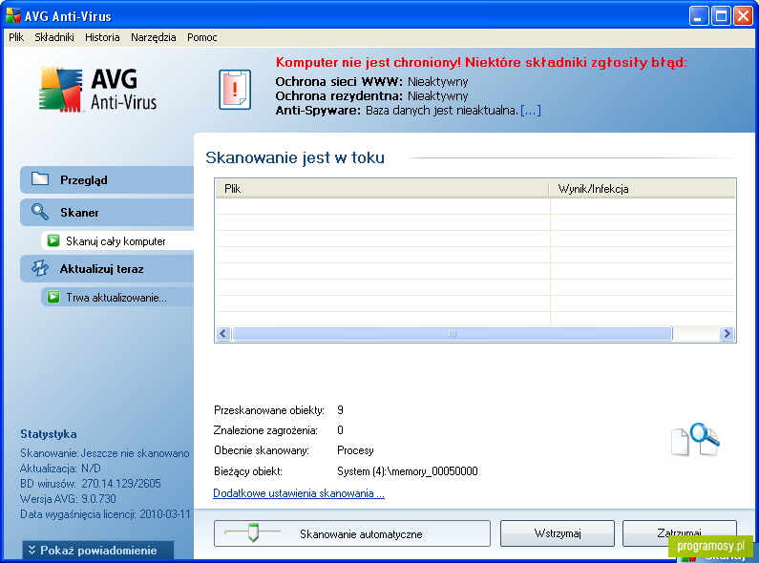Screen dimensions: 759x563
Task: Expand Pokaż powiadomienie panel
Action: [x=98, y=551]
